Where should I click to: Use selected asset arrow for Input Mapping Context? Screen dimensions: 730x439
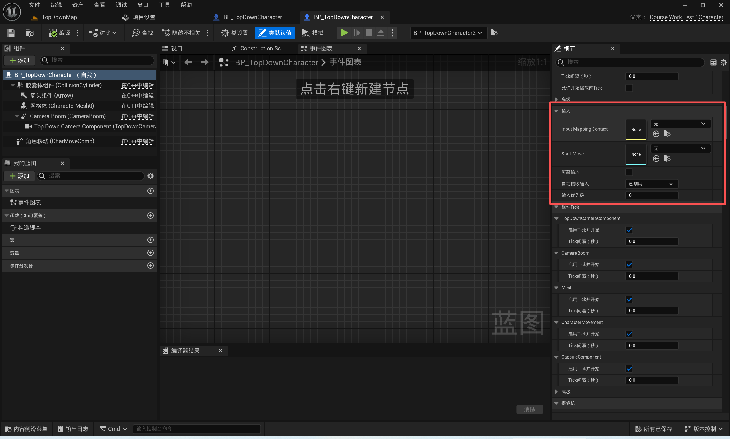pyautogui.click(x=656, y=134)
